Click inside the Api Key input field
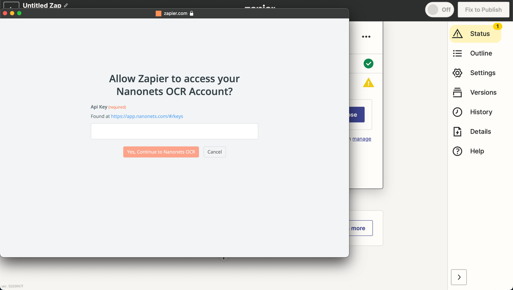This screenshot has width=513, height=290. 174,131
